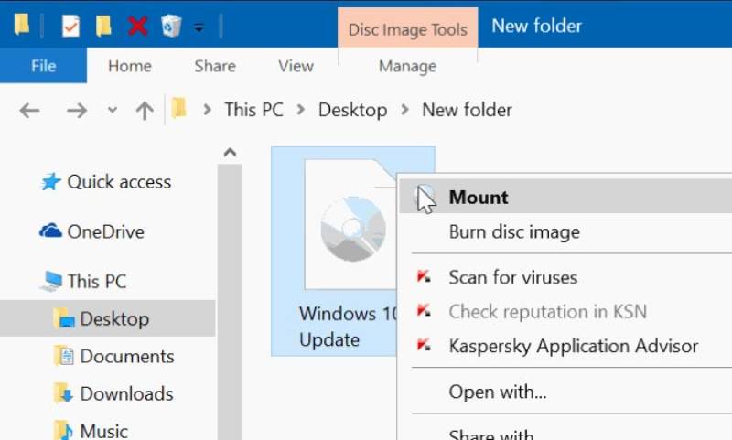Image resolution: width=732 pixels, height=440 pixels.
Task: Click the Properties icon in quick access toolbar
Action: click(x=70, y=26)
